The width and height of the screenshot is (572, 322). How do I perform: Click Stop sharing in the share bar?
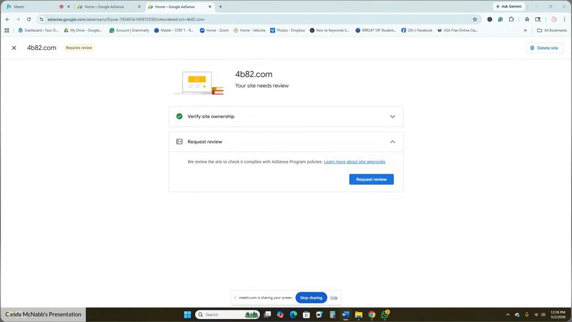click(x=311, y=298)
